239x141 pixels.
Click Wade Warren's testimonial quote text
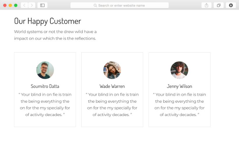(x=112, y=104)
